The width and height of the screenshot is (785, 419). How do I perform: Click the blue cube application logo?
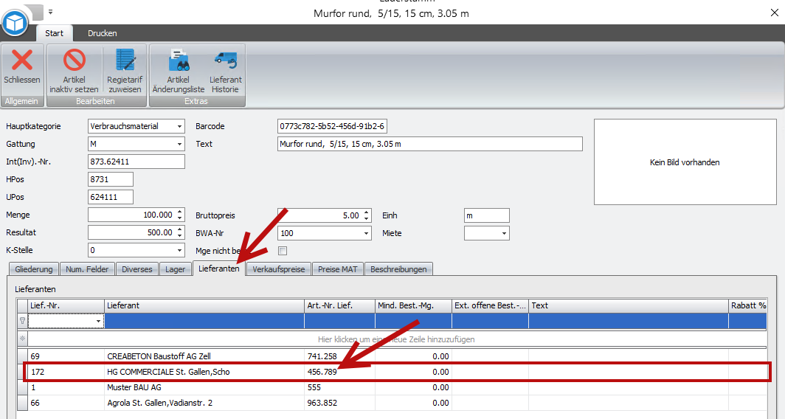[15, 24]
